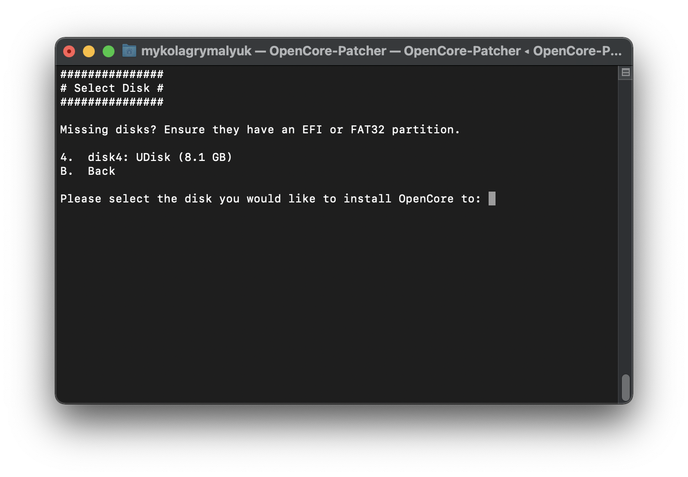This screenshot has height=477, width=688.
Task: Click the folder proxy icon in title bar
Action: pos(129,51)
